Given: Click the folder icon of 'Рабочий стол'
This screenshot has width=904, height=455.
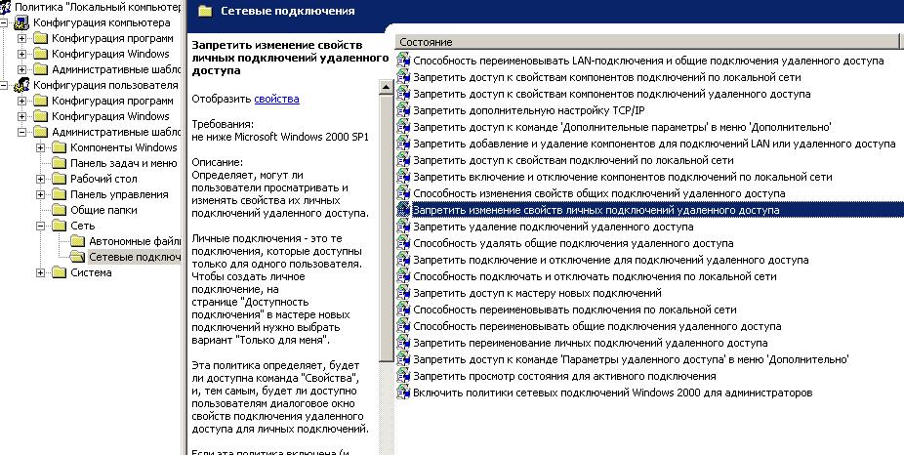Looking at the screenshot, I should click(x=59, y=179).
